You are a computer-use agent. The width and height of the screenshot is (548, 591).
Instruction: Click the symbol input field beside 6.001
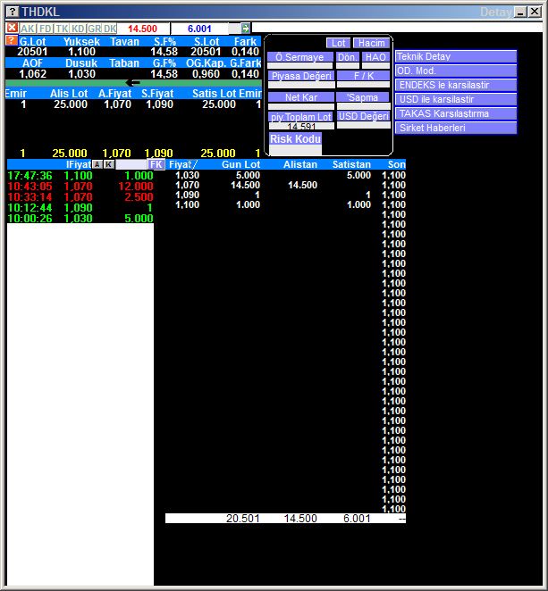[x=234, y=29]
